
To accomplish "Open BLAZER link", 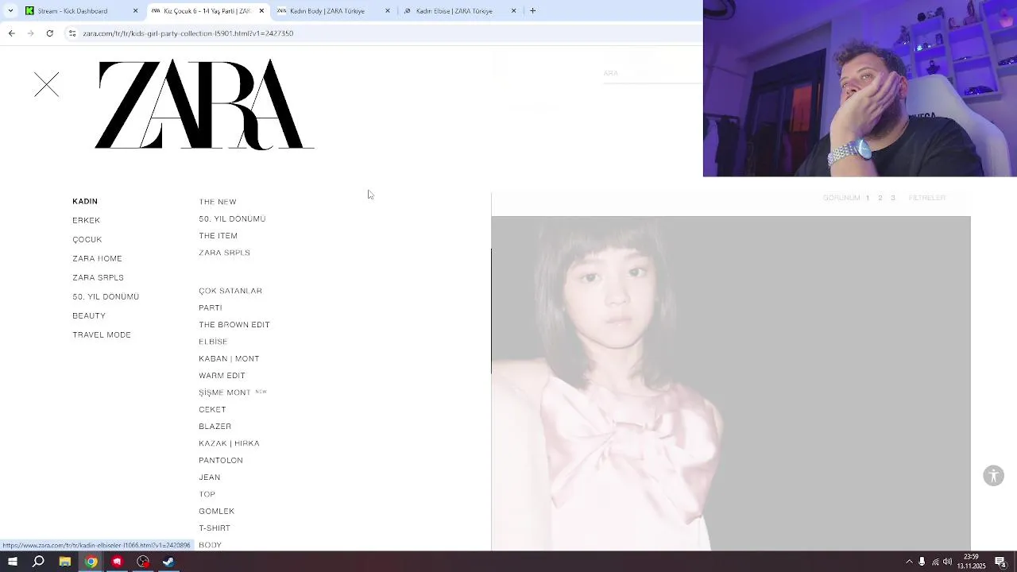I will (215, 427).
